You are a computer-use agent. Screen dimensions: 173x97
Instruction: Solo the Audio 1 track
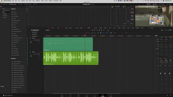pos(37,40)
